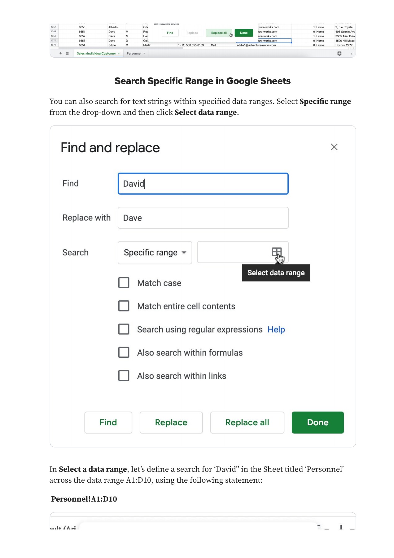This screenshot has height=558, width=394.
Task: Open the Help link for regular expressions
Action: pos(276,330)
